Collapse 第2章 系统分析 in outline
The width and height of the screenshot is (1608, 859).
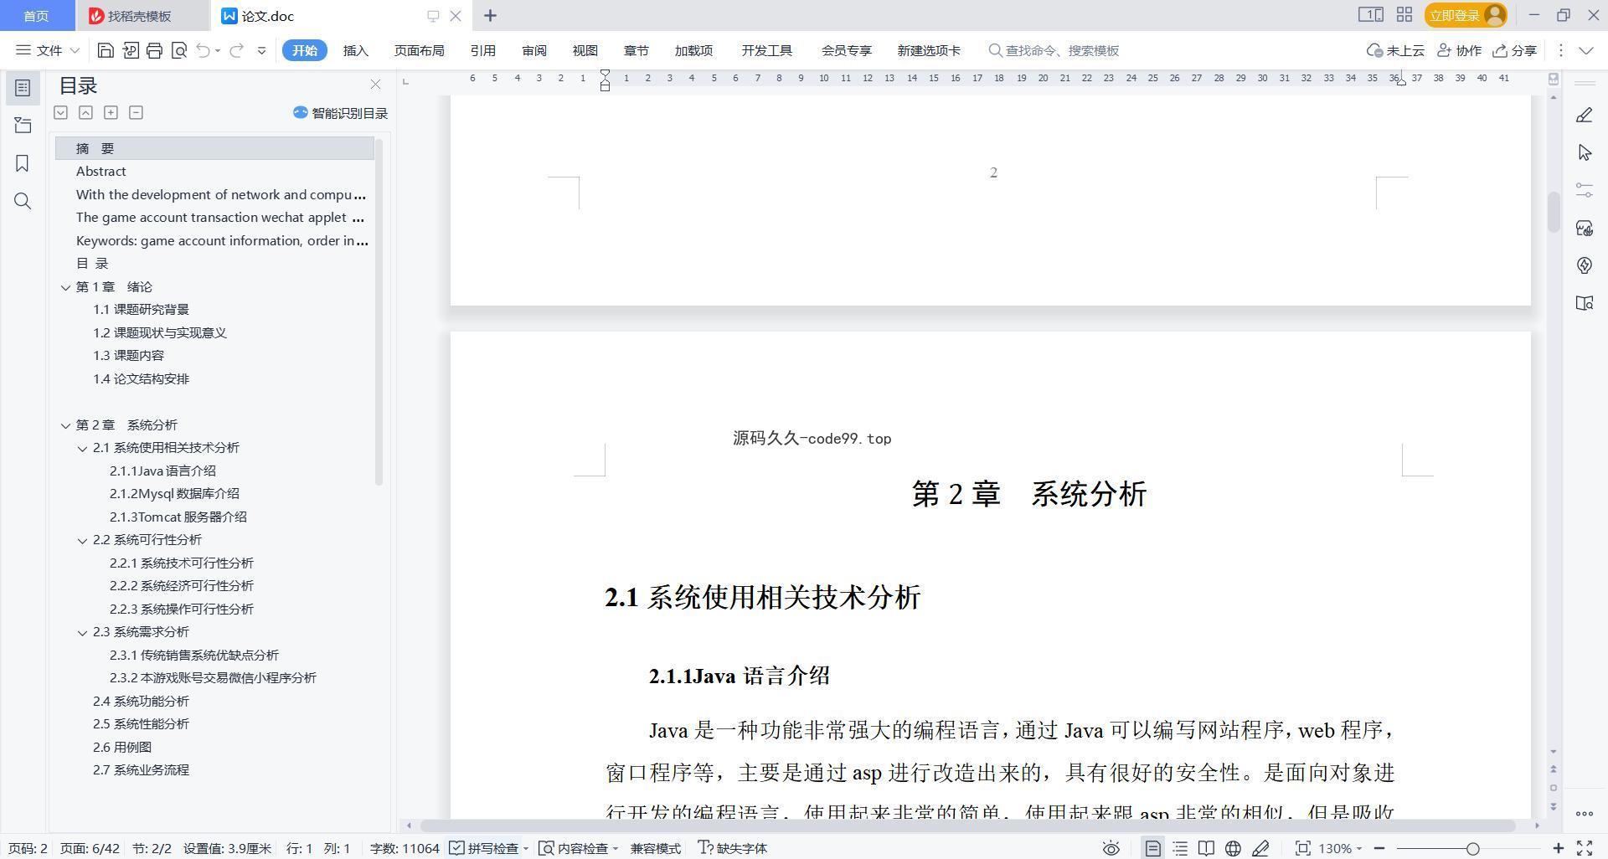(x=65, y=425)
